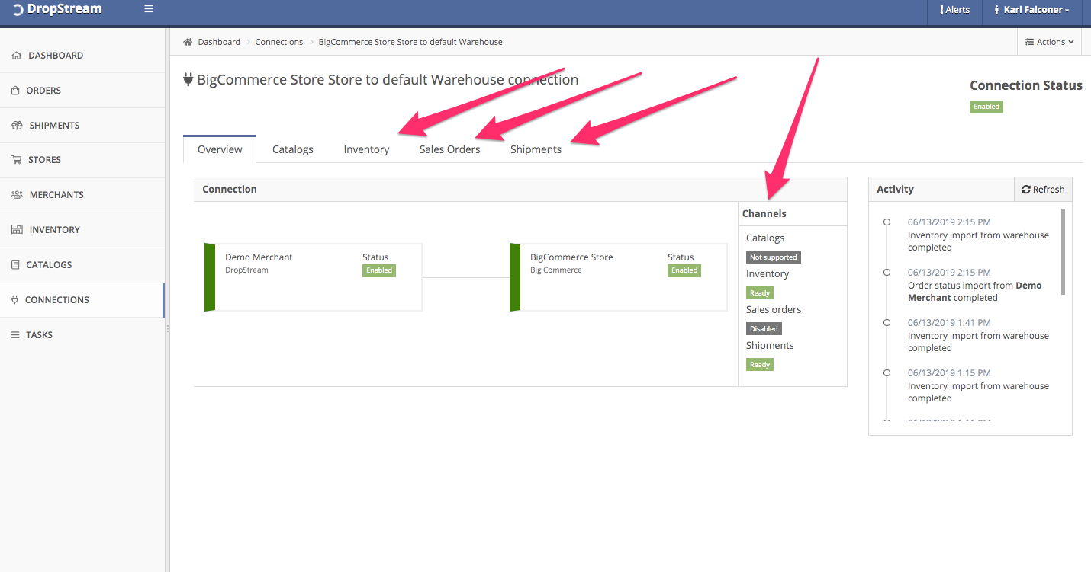Image resolution: width=1091 pixels, height=572 pixels.
Task: Click the Merchants people icon in sidebar
Action: [17, 195]
